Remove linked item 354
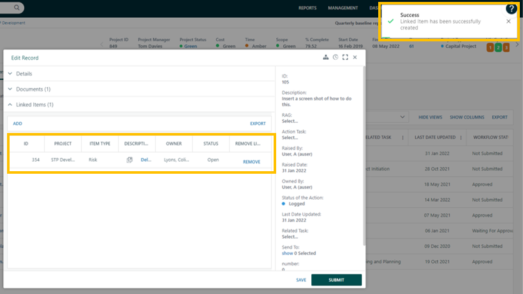 click(x=251, y=162)
